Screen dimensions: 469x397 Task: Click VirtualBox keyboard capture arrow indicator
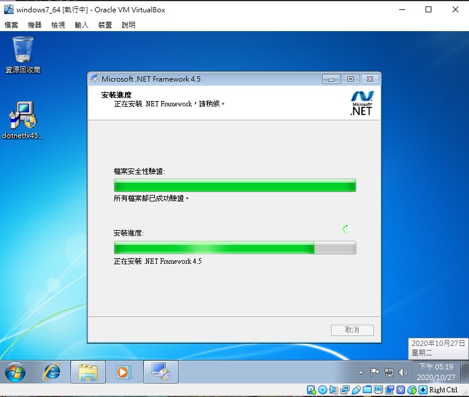click(x=423, y=390)
